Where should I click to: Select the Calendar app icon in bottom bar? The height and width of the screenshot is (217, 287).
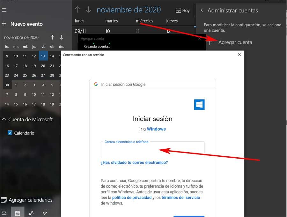(18, 213)
